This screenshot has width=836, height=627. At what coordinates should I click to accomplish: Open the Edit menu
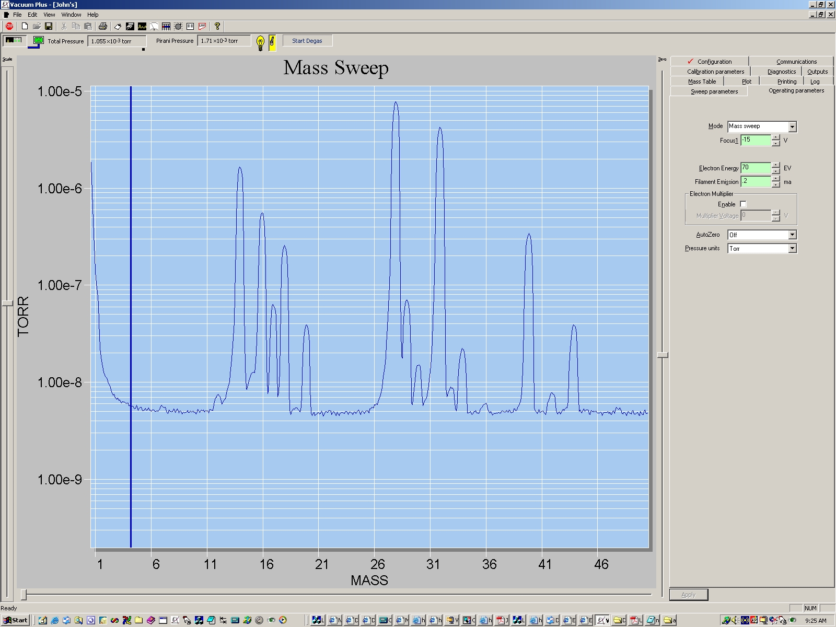coord(32,15)
